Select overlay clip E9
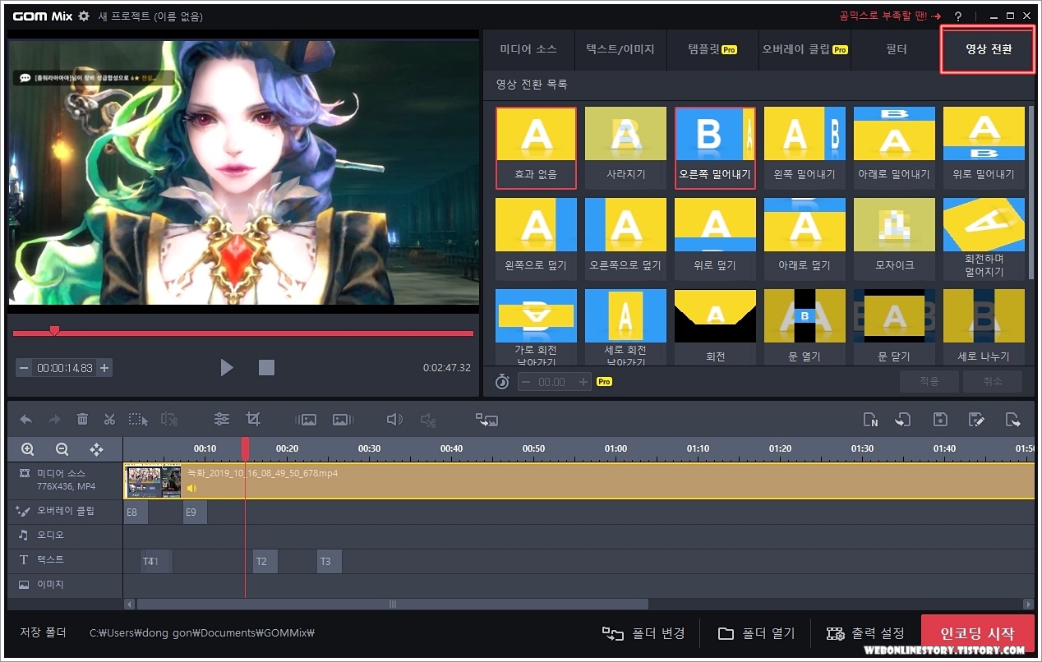 195,512
